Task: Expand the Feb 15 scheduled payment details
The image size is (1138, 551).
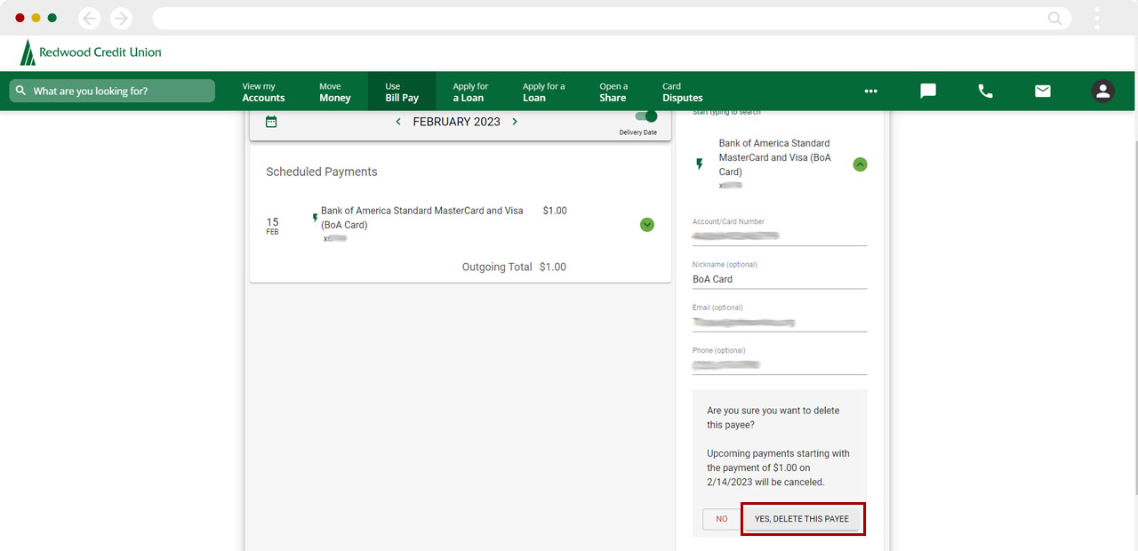Action: pos(647,225)
